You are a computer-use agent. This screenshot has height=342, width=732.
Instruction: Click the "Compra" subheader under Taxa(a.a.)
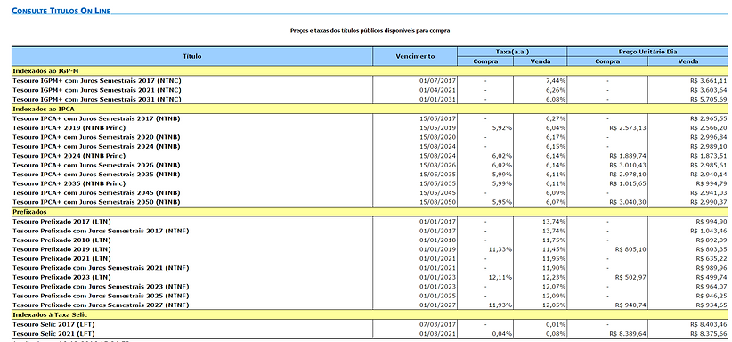tap(485, 61)
